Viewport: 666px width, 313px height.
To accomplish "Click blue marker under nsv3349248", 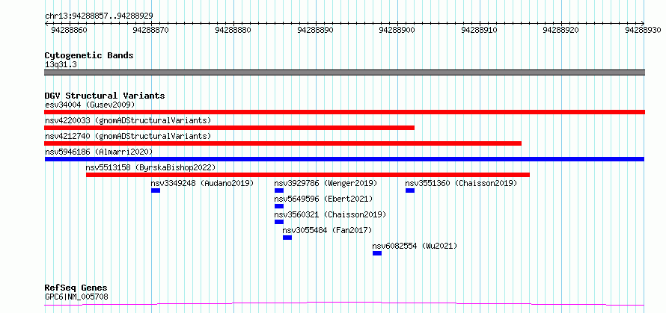I will (156, 190).
